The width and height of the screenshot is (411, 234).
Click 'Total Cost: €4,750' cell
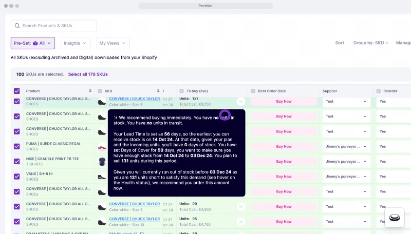point(195,224)
